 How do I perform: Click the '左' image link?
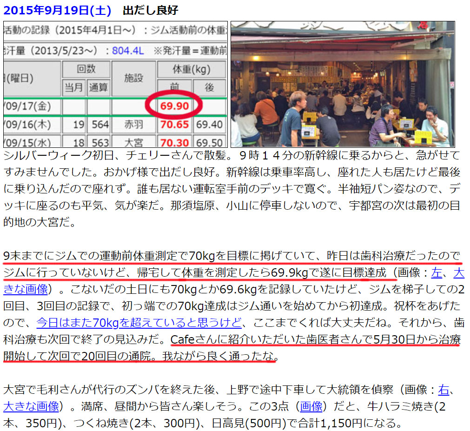(437, 272)
